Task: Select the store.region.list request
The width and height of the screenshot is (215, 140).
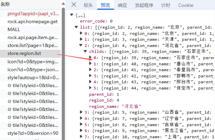Action: [x=30, y=54]
